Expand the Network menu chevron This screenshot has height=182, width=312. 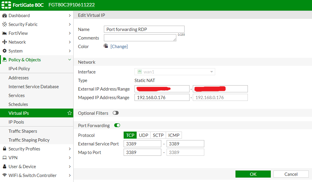click(x=70, y=42)
